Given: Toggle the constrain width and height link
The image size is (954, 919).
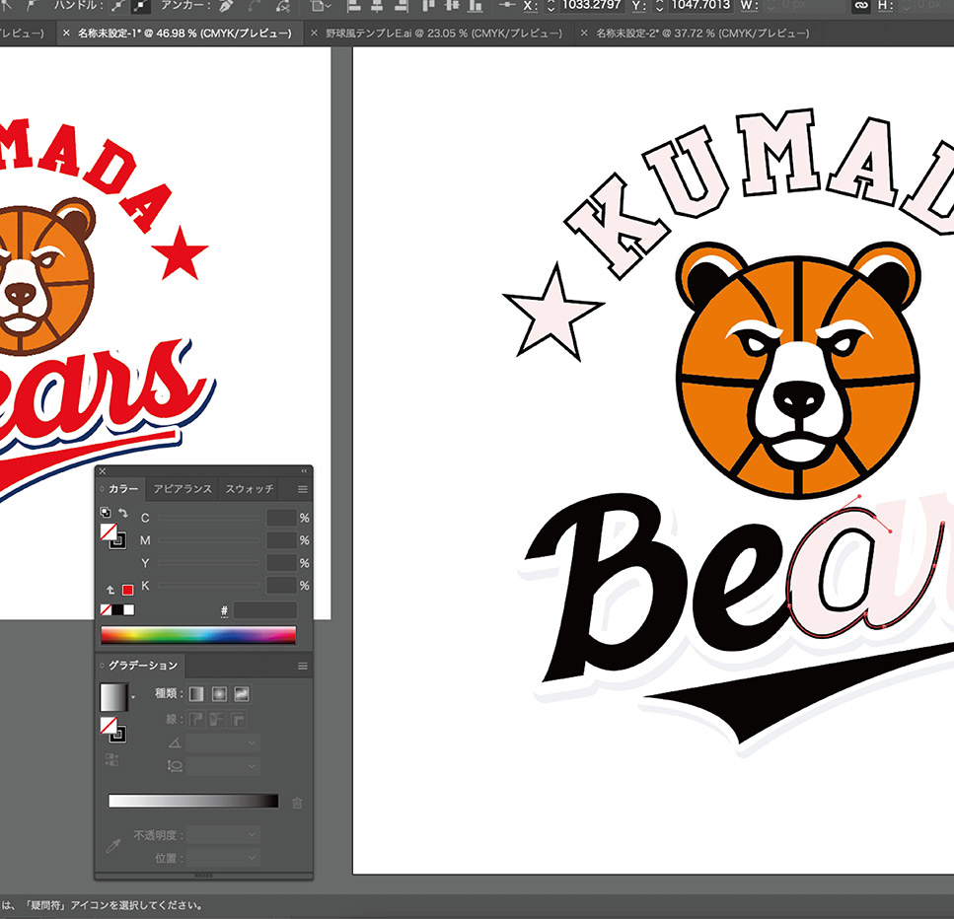Looking at the screenshot, I should (861, 6).
